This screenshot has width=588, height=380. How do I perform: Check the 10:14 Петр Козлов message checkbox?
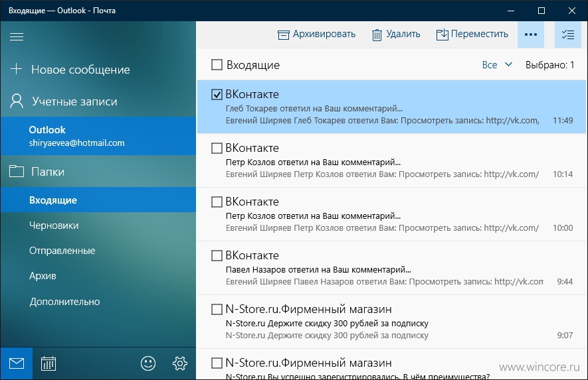217,148
